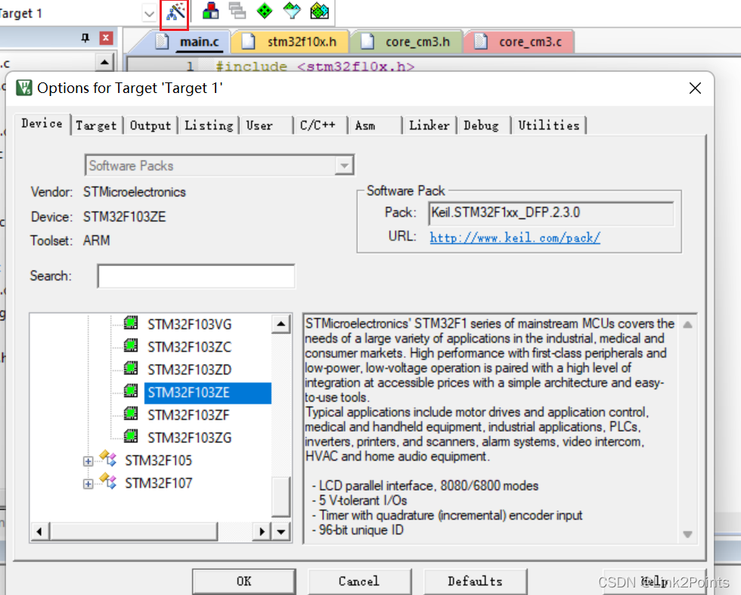
Task: Open the Output options tab
Action: pos(150,126)
